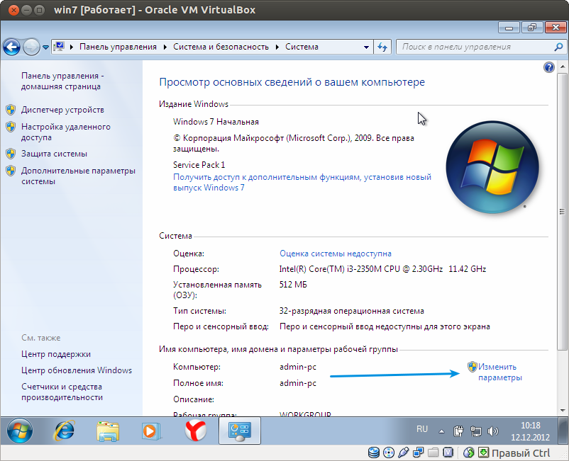Click the shield icon next to Изменить параметры
This screenshot has height=461, width=569.
(472, 367)
